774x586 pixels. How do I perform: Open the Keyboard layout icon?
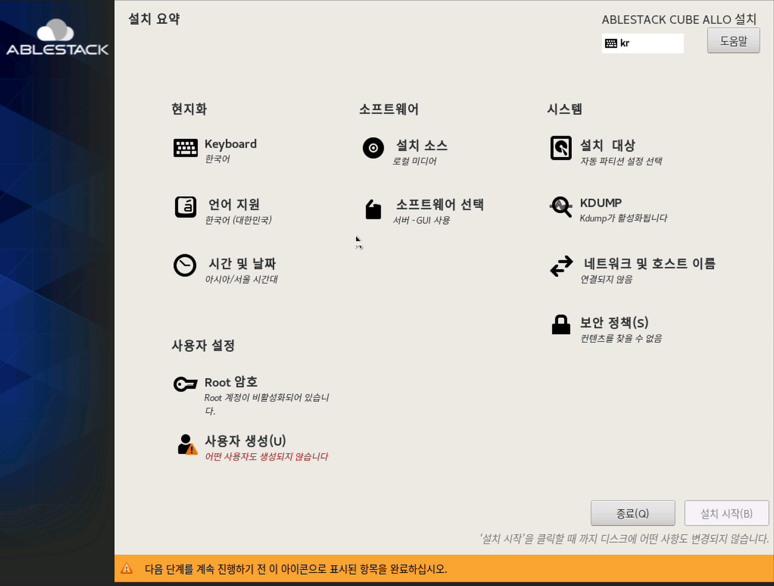[x=185, y=148]
